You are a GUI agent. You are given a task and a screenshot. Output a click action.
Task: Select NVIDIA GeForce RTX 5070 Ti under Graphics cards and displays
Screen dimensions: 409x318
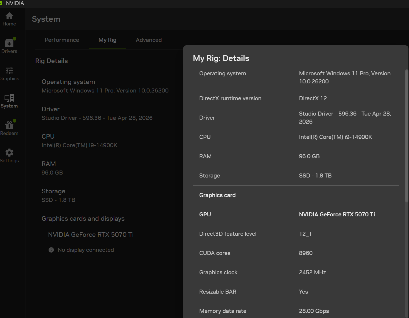91,235
